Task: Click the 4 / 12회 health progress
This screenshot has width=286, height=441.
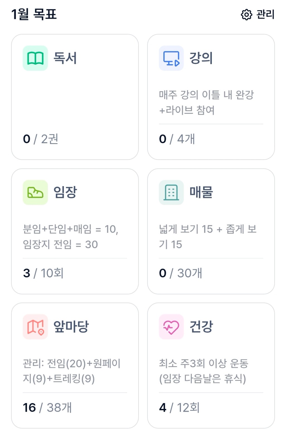Action: coord(179,408)
